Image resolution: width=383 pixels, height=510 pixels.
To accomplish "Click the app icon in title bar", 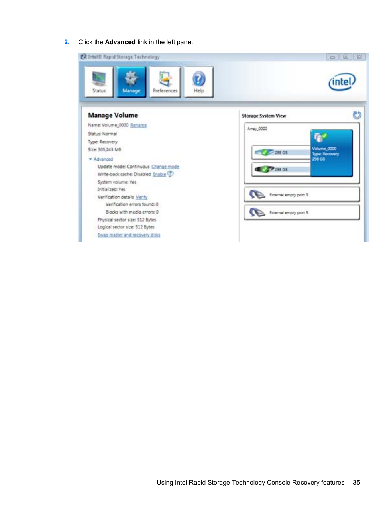I will pos(83,57).
